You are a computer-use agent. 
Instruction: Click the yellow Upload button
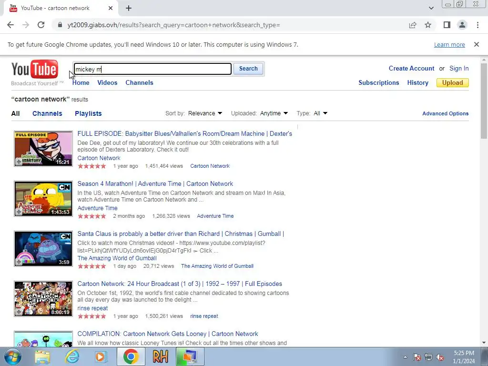tap(453, 82)
